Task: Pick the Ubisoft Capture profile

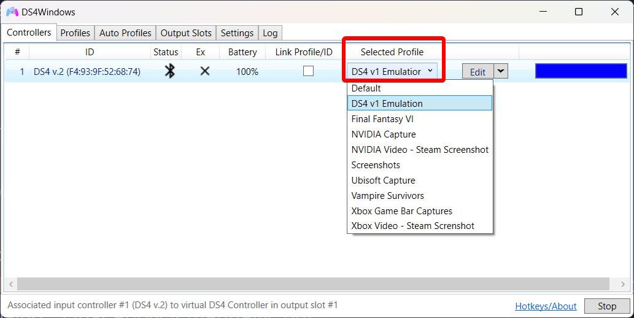Action: tap(420, 180)
